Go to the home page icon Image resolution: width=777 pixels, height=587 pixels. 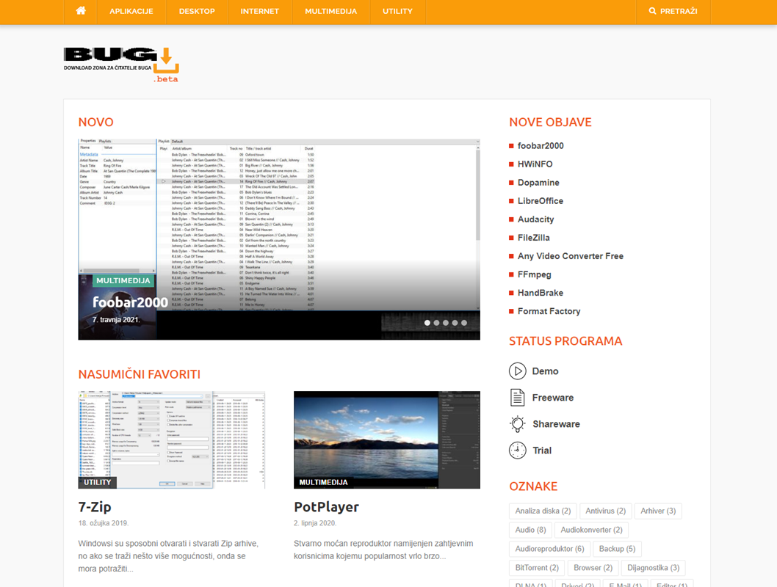(81, 11)
